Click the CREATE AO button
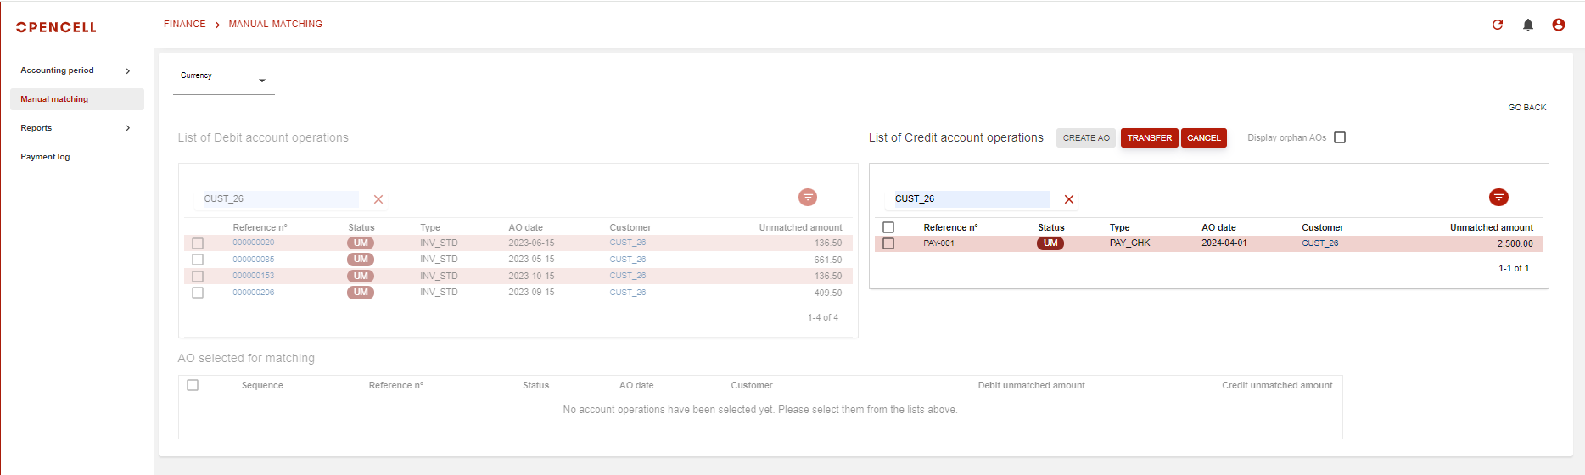The image size is (1585, 475). point(1086,137)
